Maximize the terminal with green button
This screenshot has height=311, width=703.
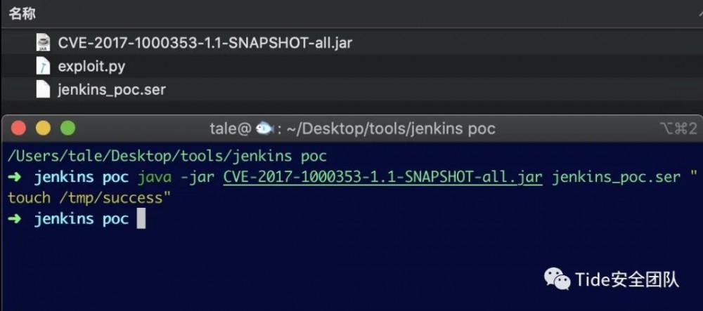point(67,128)
